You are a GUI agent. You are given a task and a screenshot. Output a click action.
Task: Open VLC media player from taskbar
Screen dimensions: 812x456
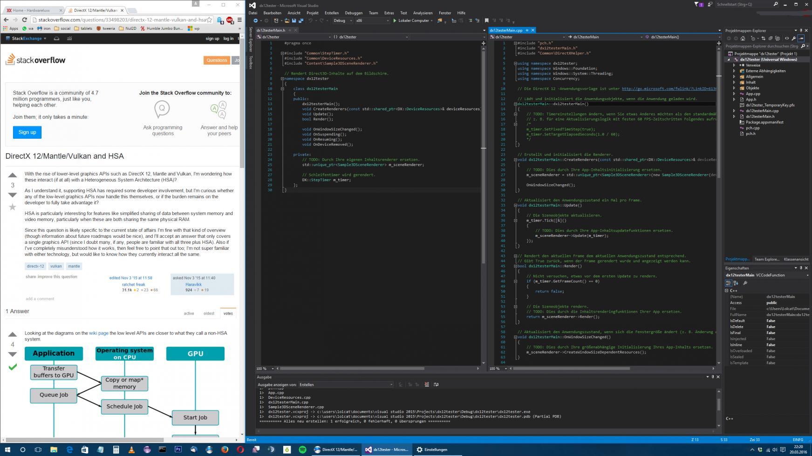click(x=131, y=449)
